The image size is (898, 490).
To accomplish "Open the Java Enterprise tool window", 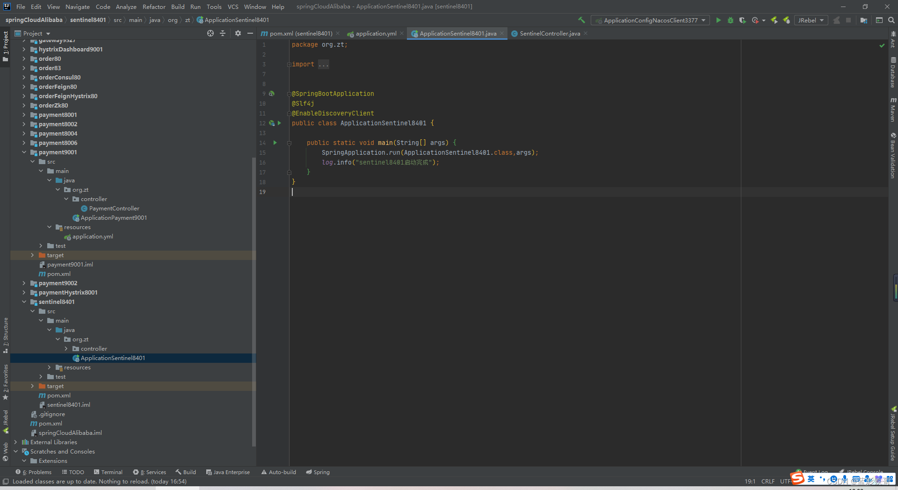I will pyautogui.click(x=228, y=472).
